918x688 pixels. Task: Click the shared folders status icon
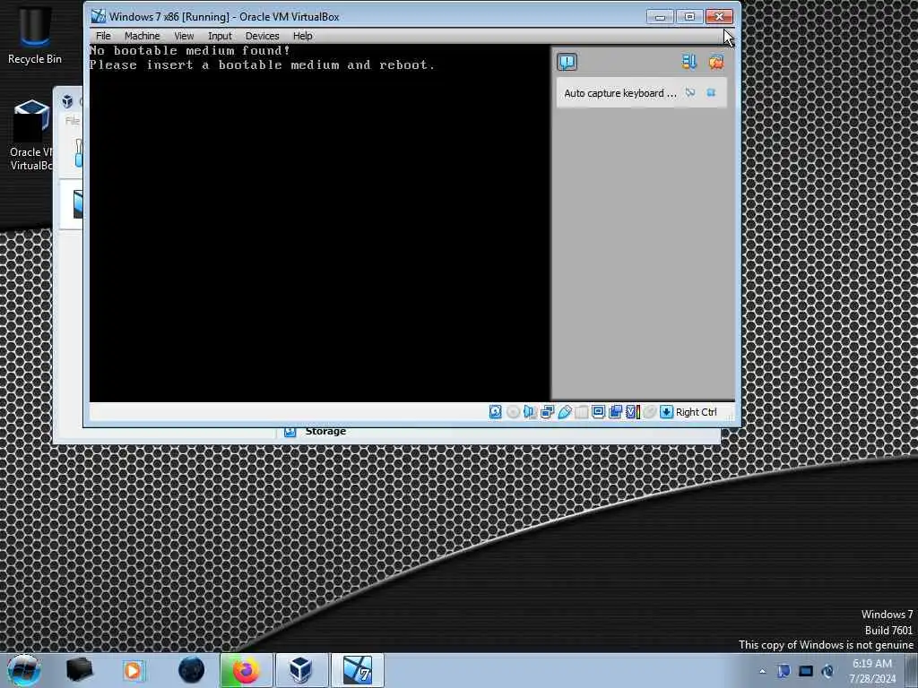click(581, 412)
